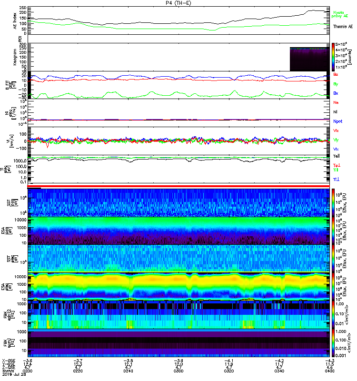Click the "Vi [km/s]" axis label
Screen dimensions: 357x381
coord(11,140)
